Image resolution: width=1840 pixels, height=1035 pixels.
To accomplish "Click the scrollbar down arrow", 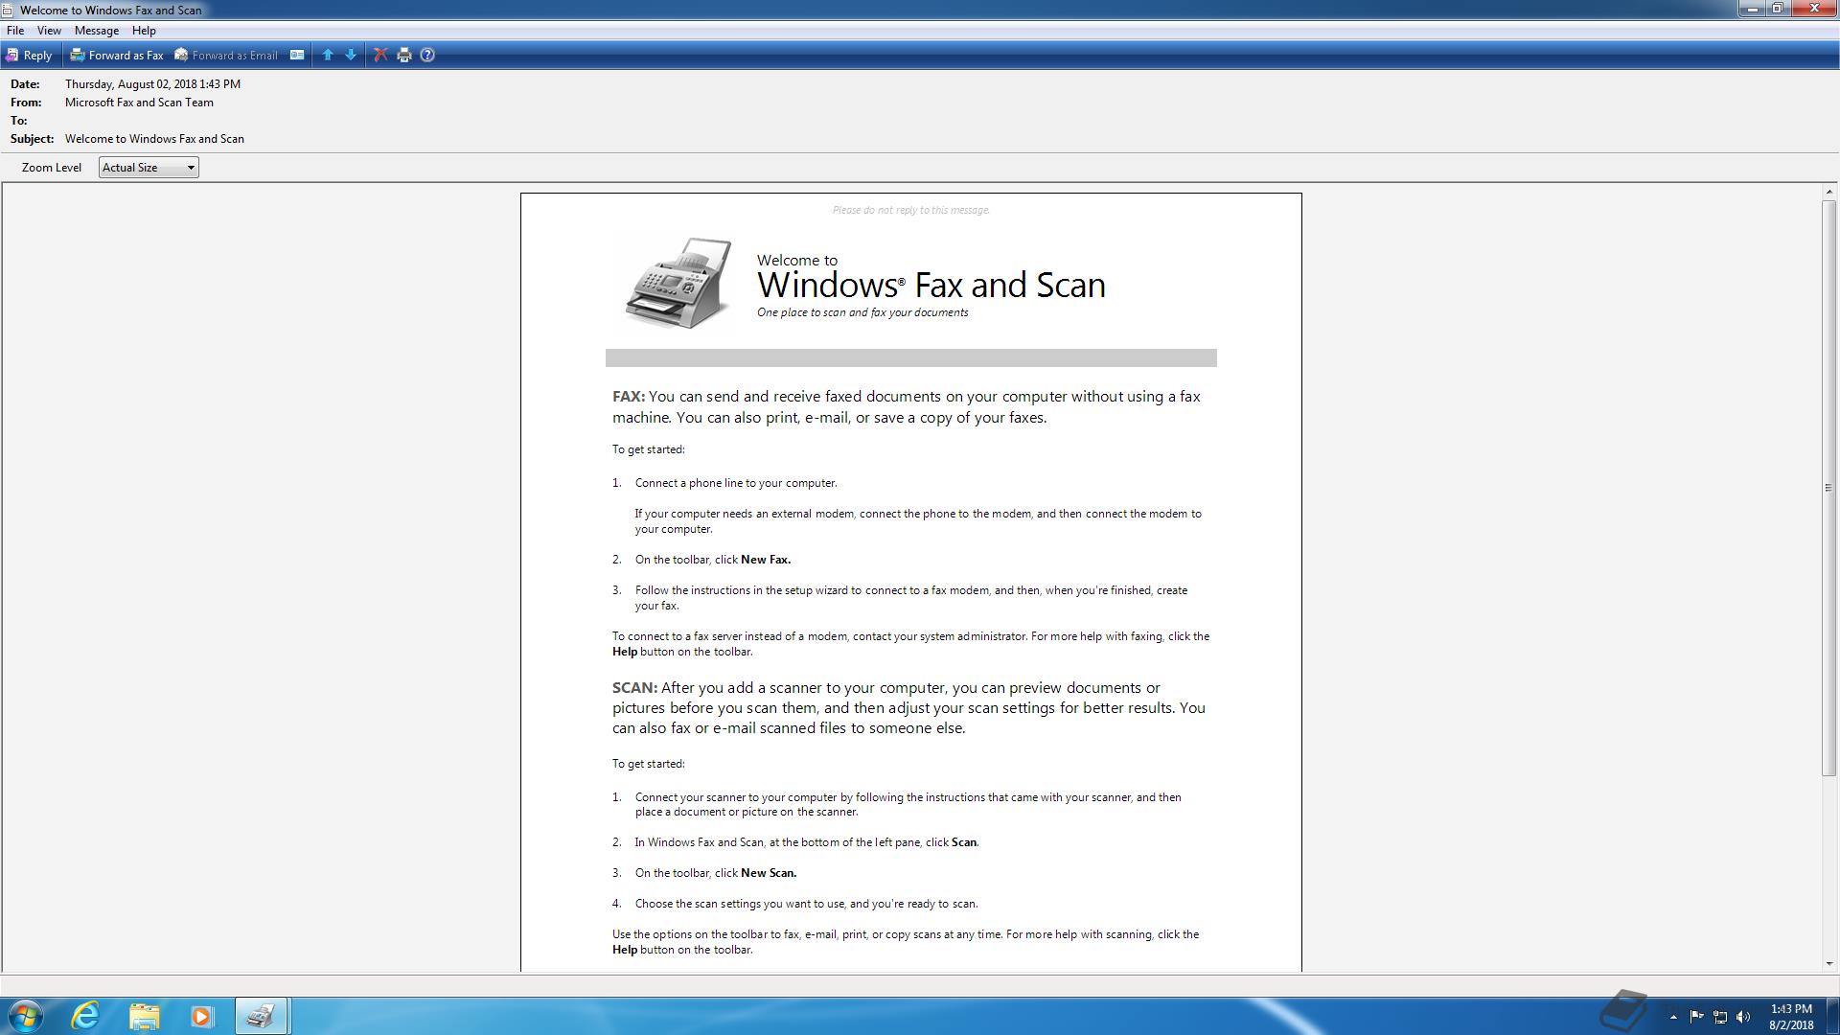I will 1829,964.
